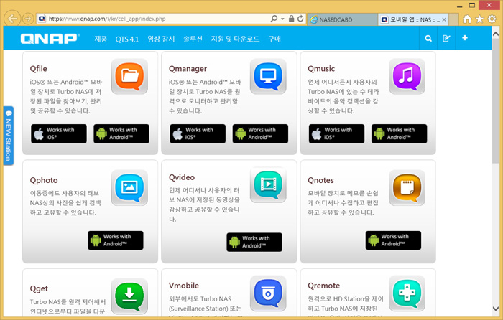Open the QTS 4.1 menu
Image resolution: width=503 pixels, height=320 pixels.
pyautogui.click(x=127, y=39)
